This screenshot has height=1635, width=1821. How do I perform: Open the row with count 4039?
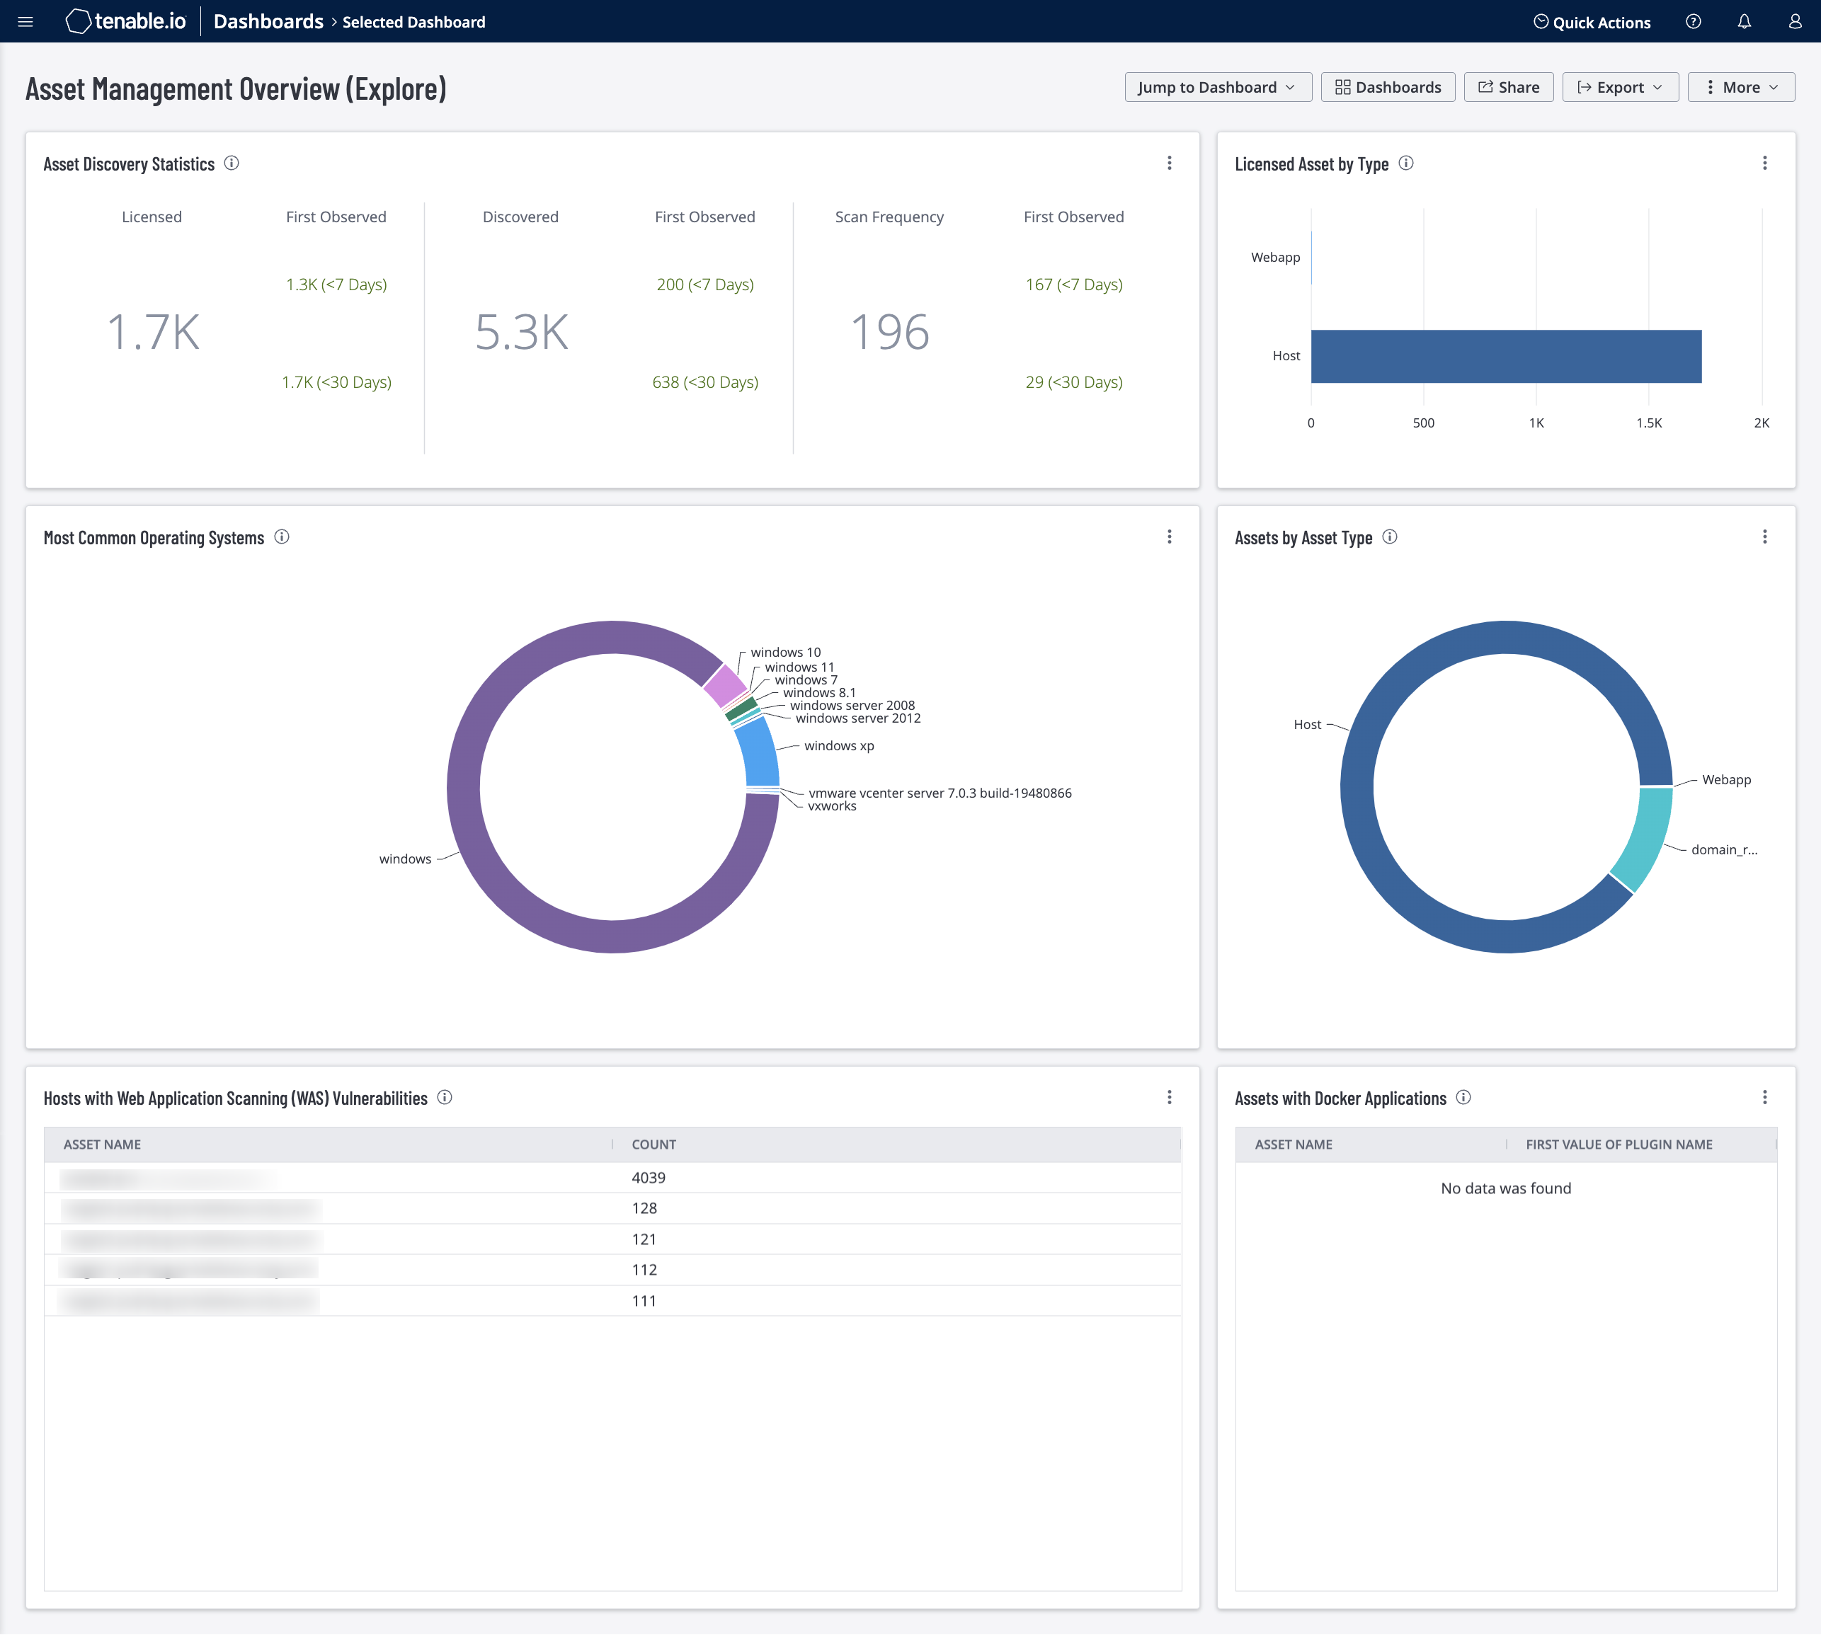[613, 1177]
